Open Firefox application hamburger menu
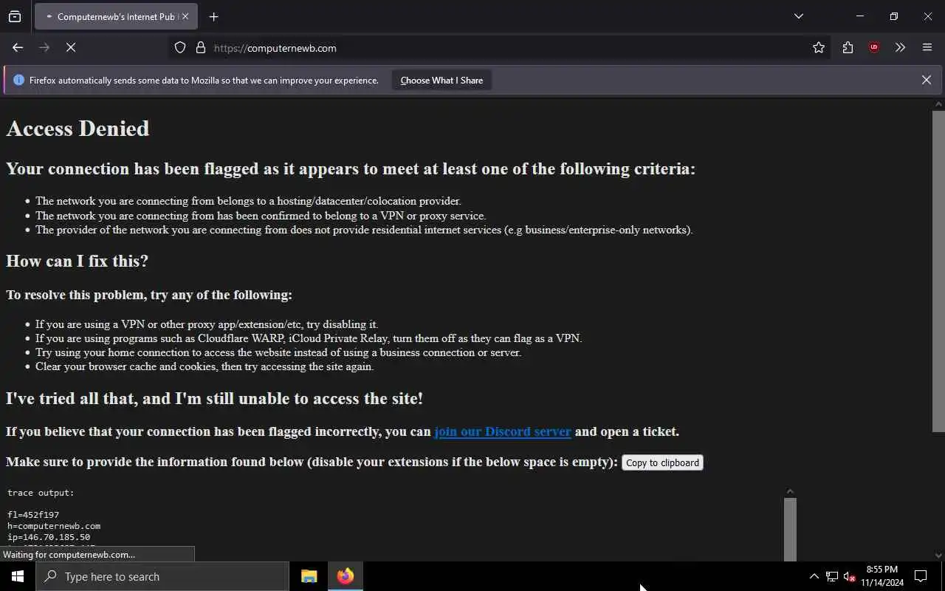The height and width of the screenshot is (591, 945). 927,47
